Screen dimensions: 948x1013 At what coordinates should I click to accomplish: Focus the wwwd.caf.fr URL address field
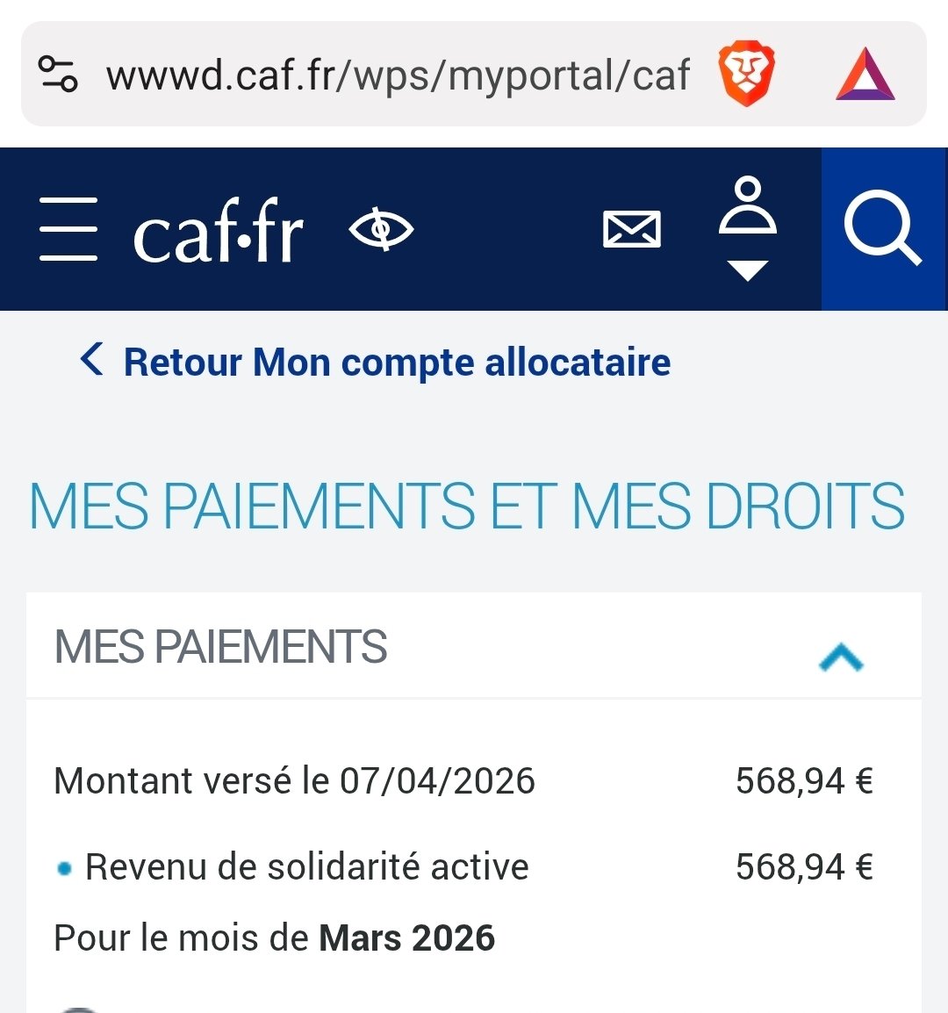[397, 75]
